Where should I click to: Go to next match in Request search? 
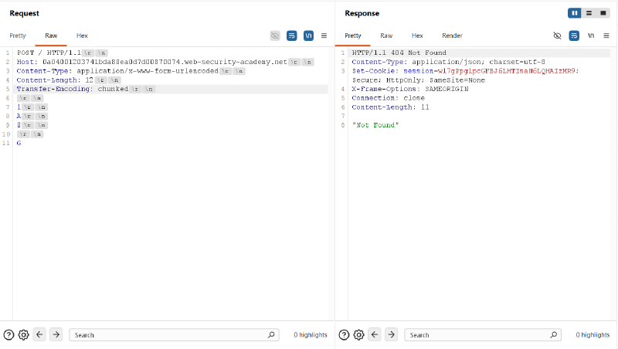(x=56, y=335)
